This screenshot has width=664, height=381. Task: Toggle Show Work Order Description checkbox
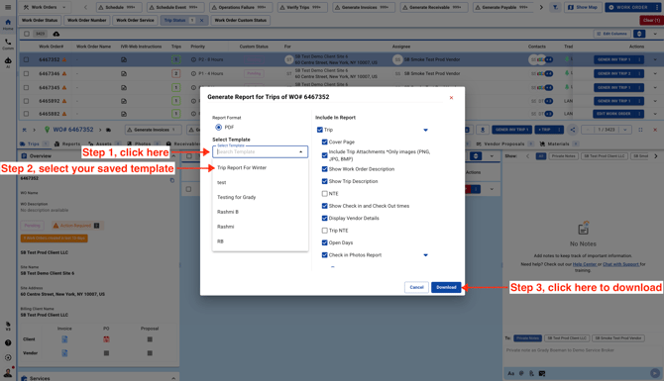coord(324,169)
